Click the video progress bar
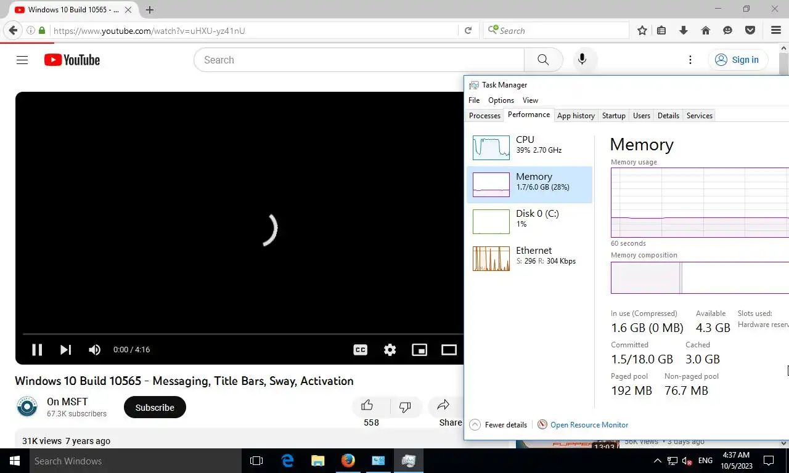 [x=243, y=334]
